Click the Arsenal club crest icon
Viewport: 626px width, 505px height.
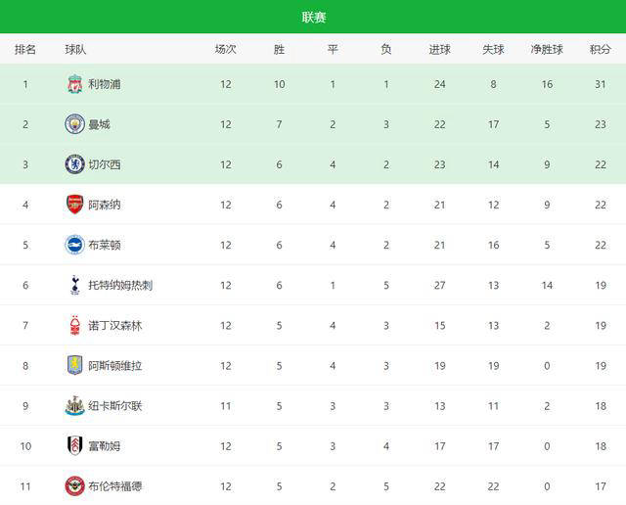(x=74, y=205)
